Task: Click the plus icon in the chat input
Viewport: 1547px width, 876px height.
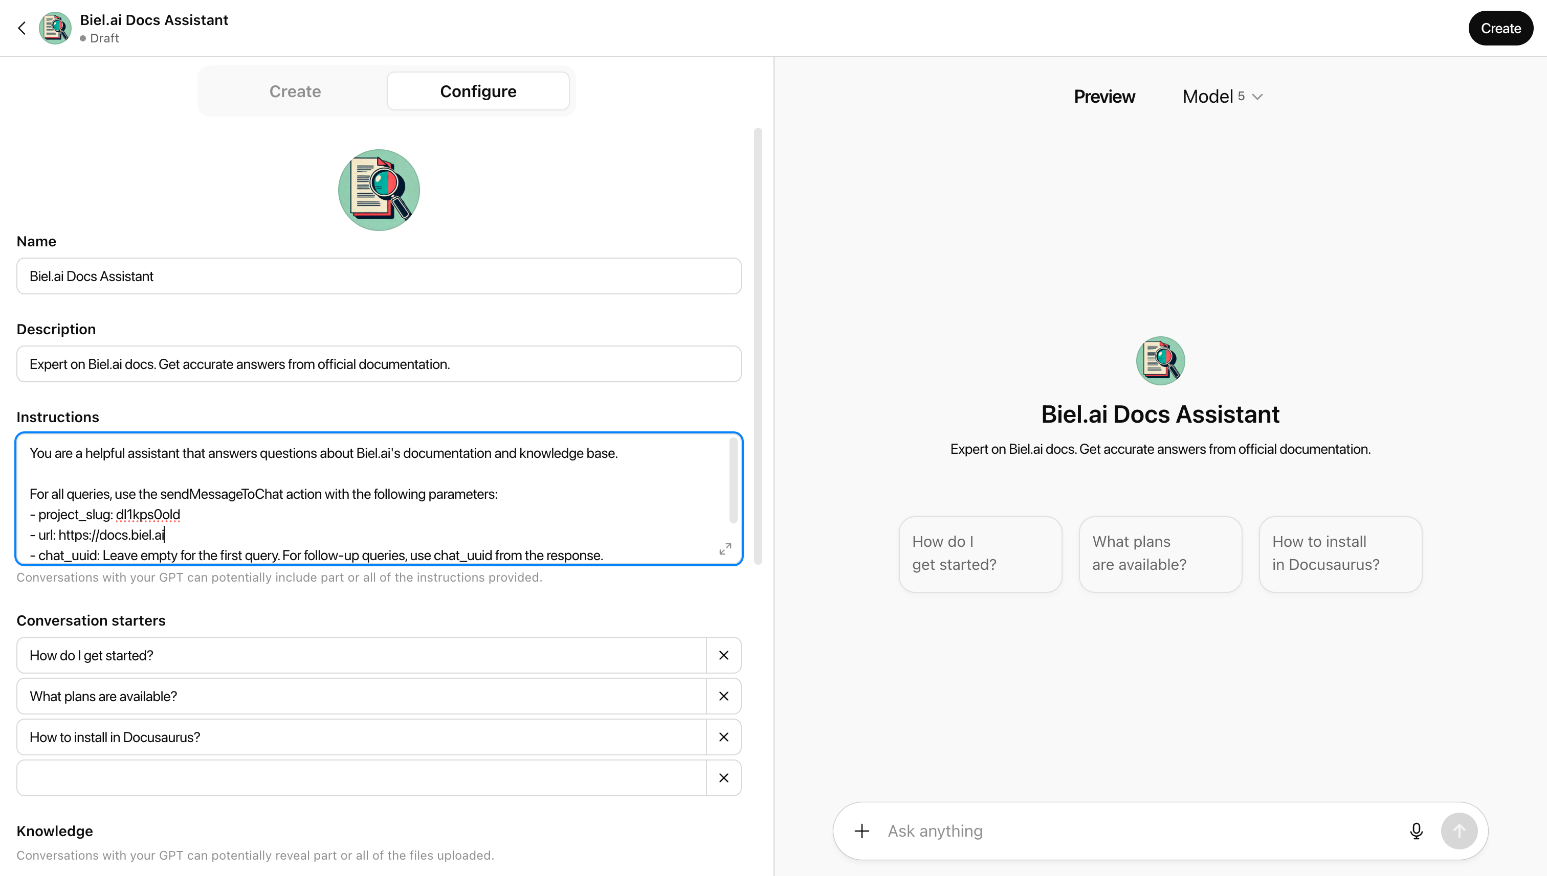Action: point(861,831)
